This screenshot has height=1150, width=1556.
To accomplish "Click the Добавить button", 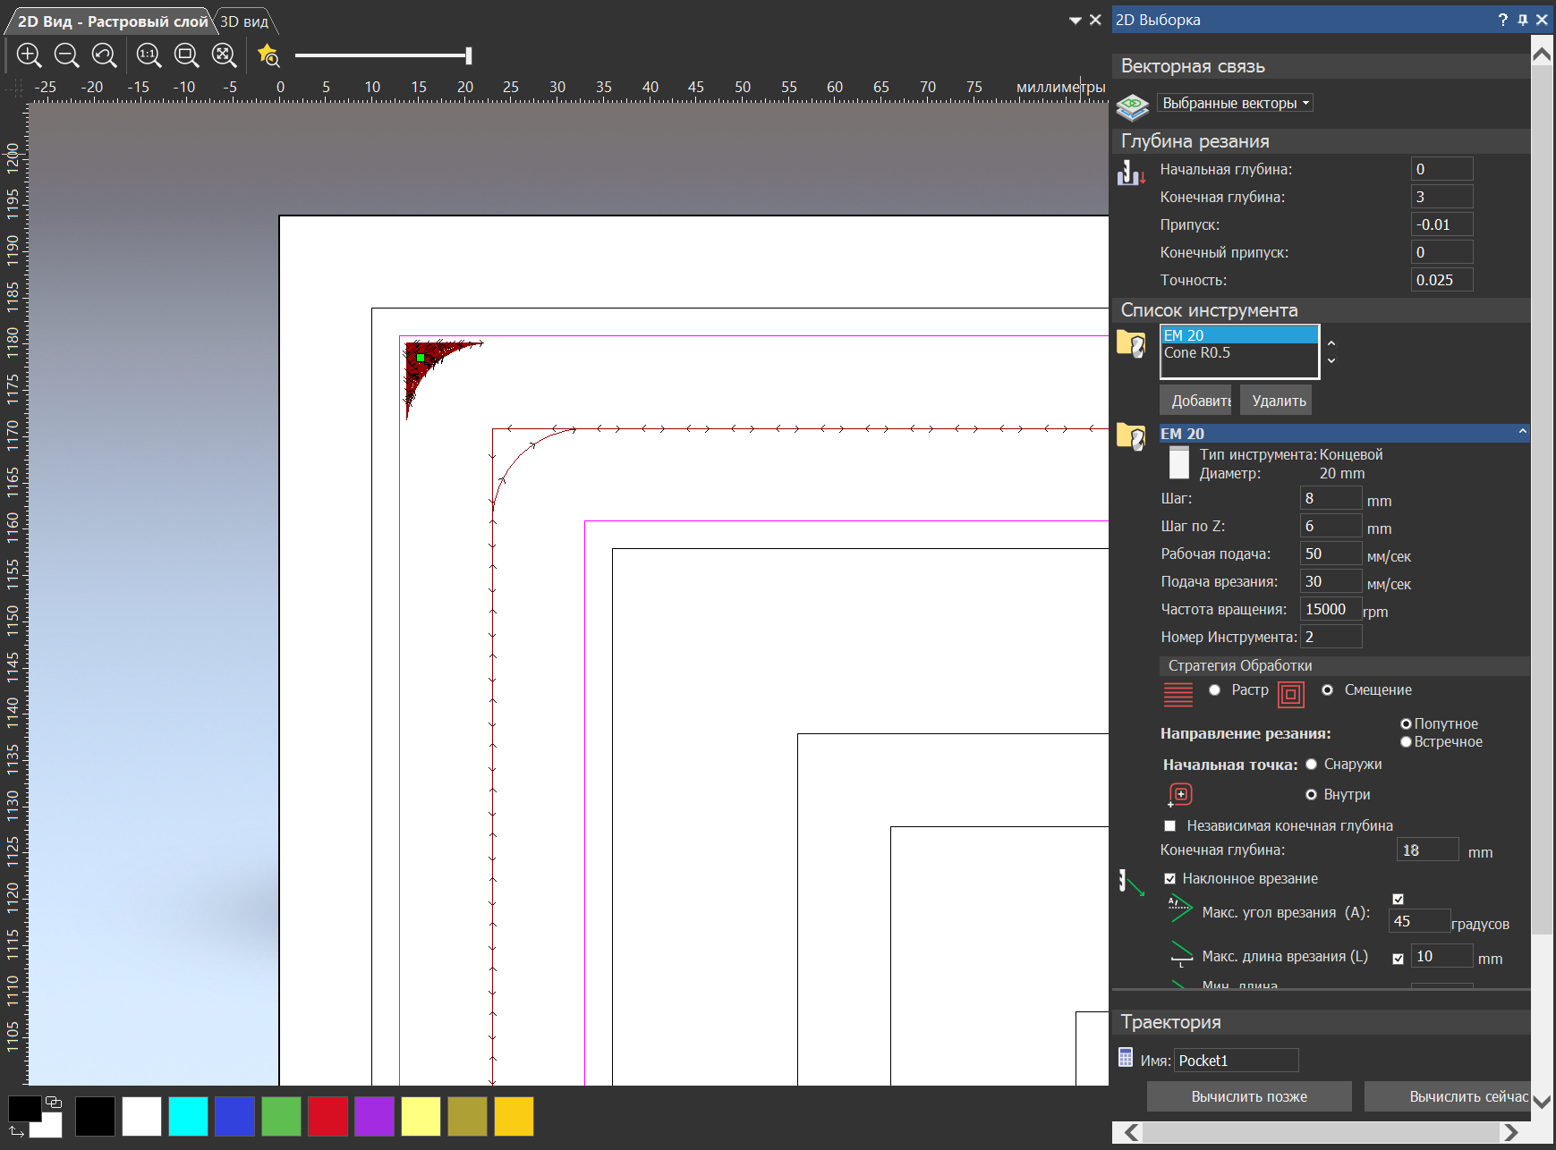I will pyautogui.click(x=1195, y=401).
